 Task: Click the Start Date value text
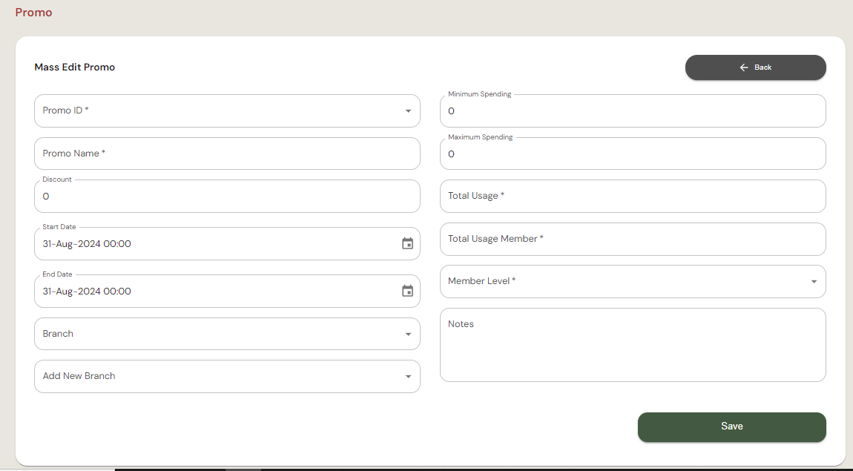click(87, 244)
